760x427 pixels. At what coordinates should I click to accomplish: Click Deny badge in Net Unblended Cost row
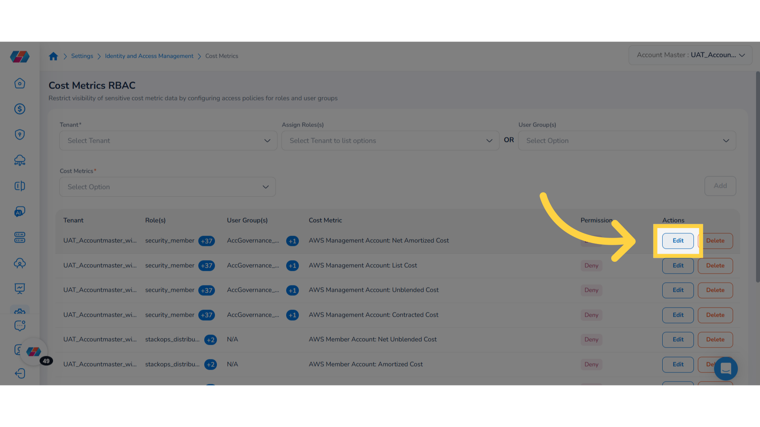[591, 340]
